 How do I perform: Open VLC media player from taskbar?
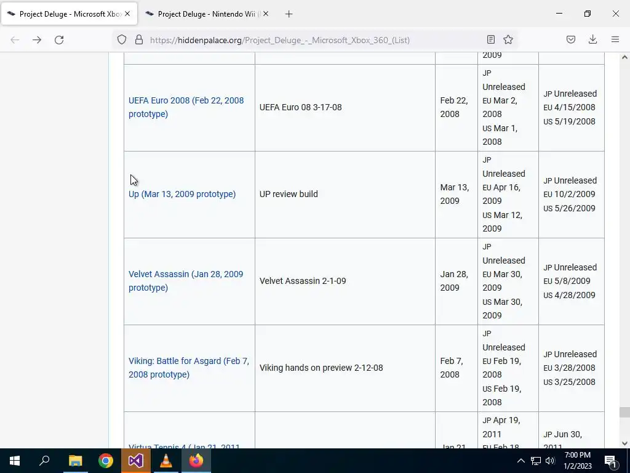pyautogui.click(x=166, y=461)
